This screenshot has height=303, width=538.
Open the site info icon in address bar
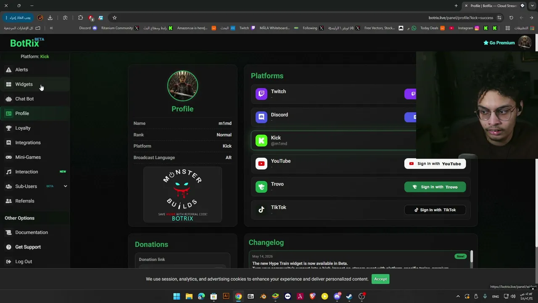tap(499, 18)
